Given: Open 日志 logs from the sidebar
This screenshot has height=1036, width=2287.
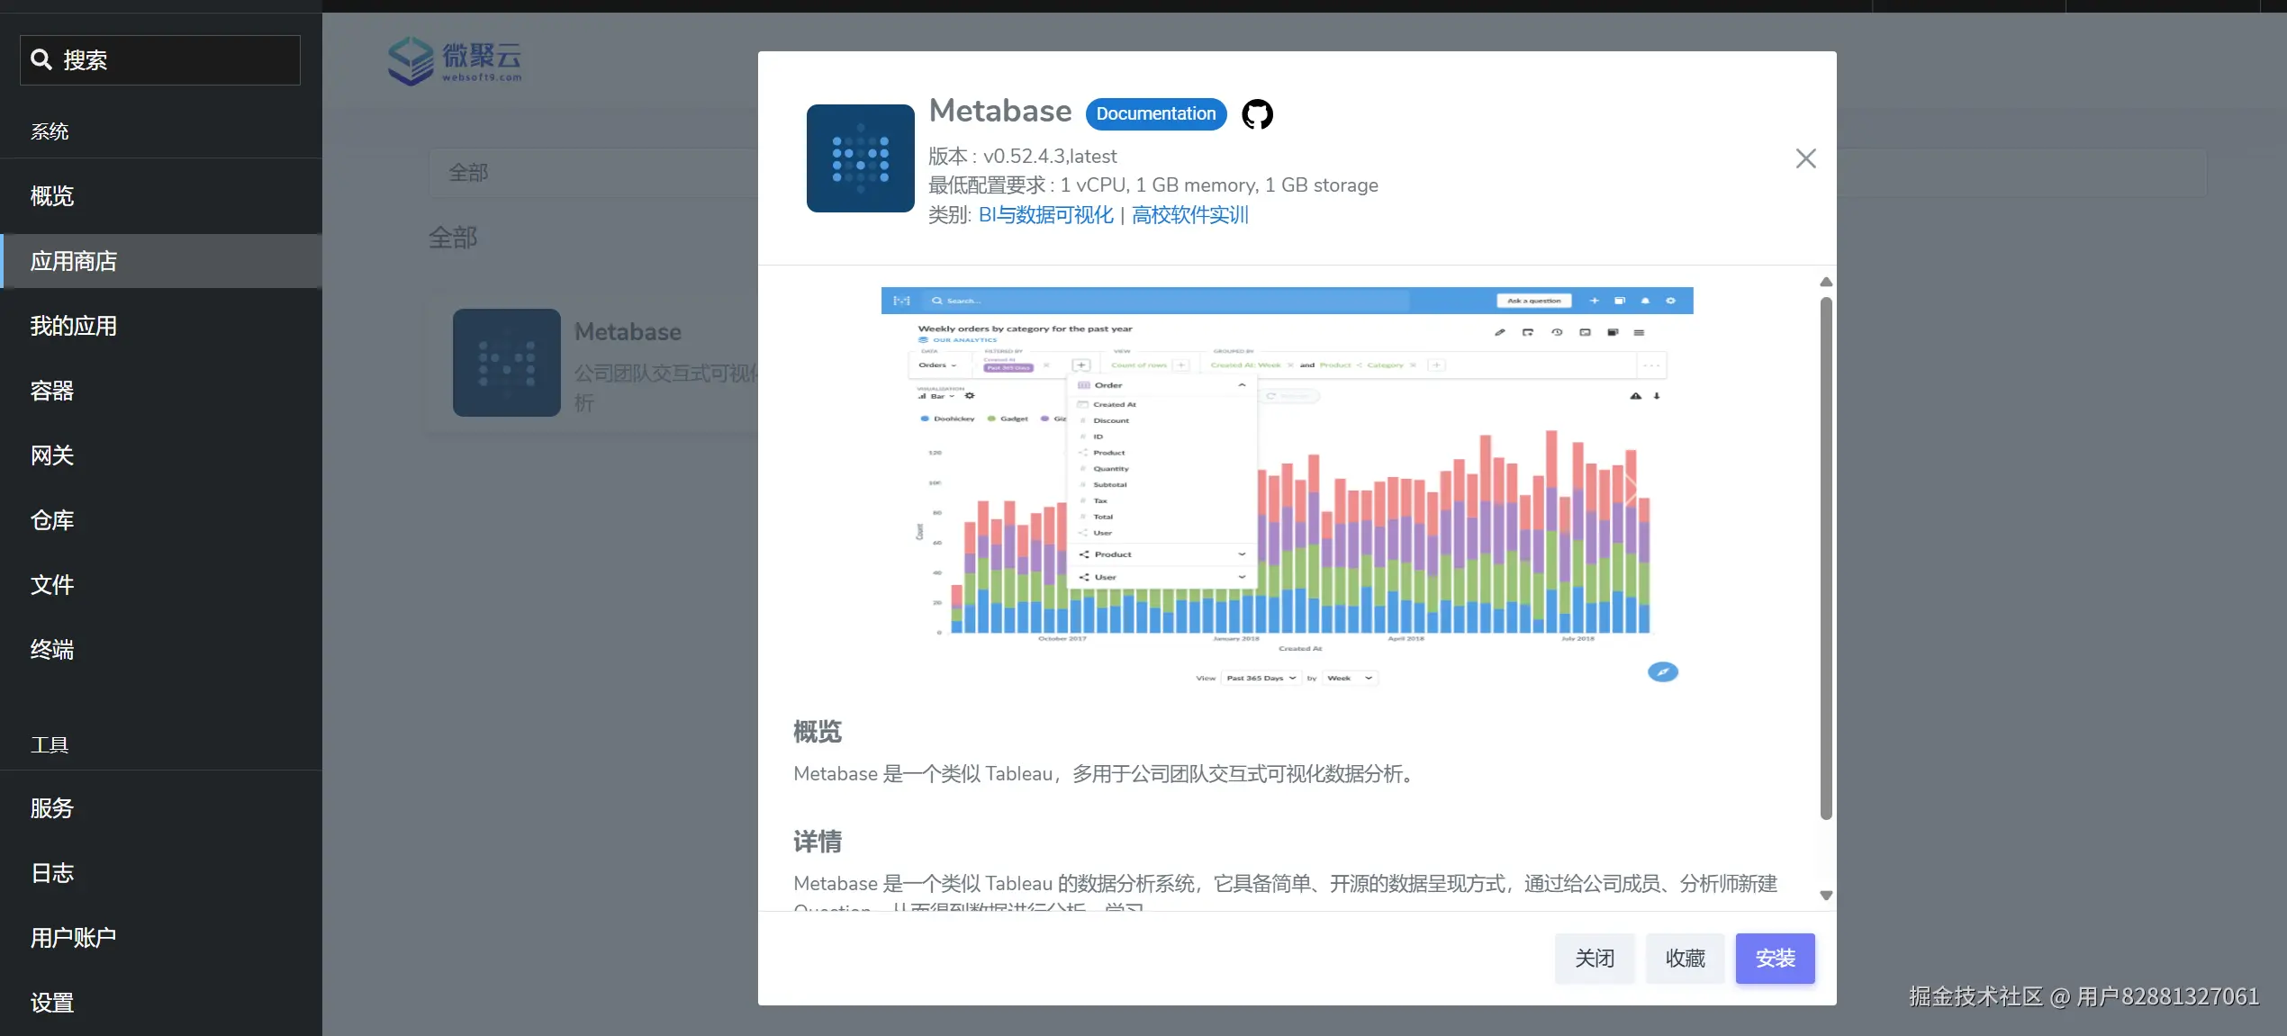Looking at the screenshot, I should click(51, 872).
